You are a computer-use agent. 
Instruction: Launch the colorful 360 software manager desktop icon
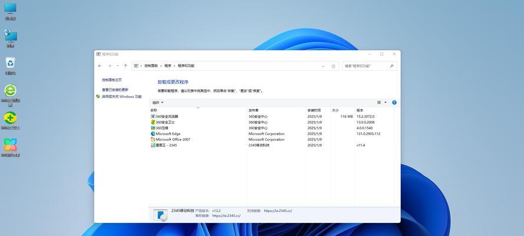(11, 145)
